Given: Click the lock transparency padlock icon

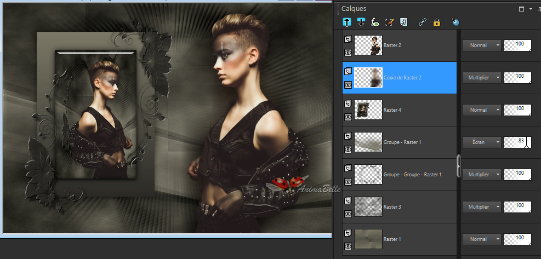Looking at the screenshot, I should pos(436,22).
